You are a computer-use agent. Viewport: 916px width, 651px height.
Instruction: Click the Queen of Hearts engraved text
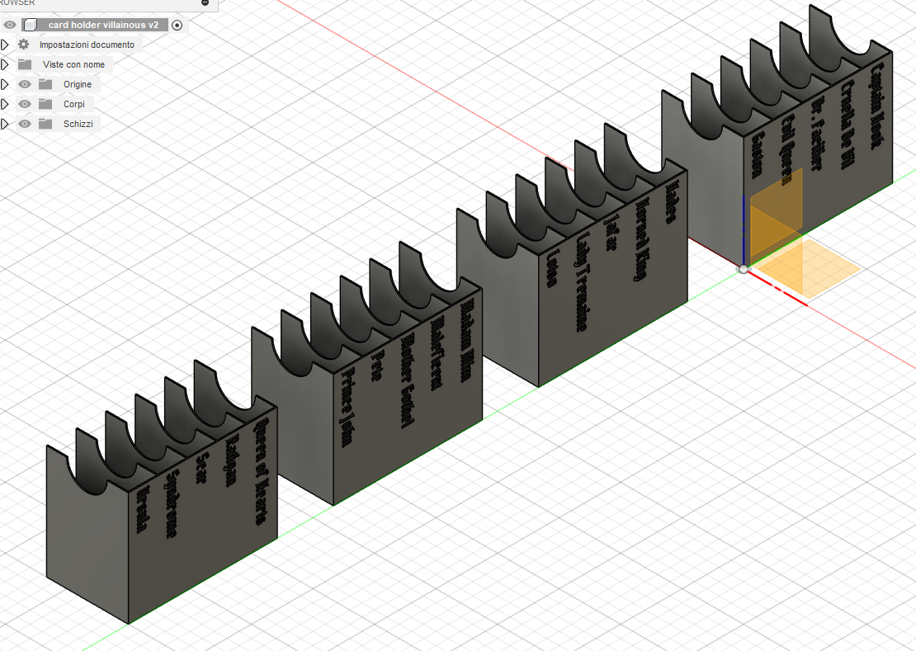tap(262, 470)
